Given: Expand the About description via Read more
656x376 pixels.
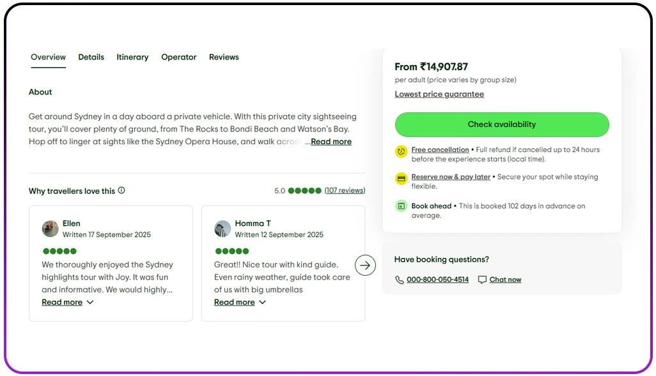Looking at the screenshot, I should click(331, 141).
